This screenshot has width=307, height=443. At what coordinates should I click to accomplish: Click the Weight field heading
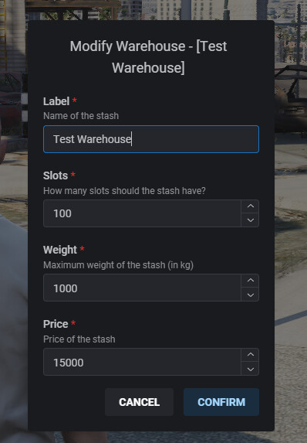pos(60,250)
